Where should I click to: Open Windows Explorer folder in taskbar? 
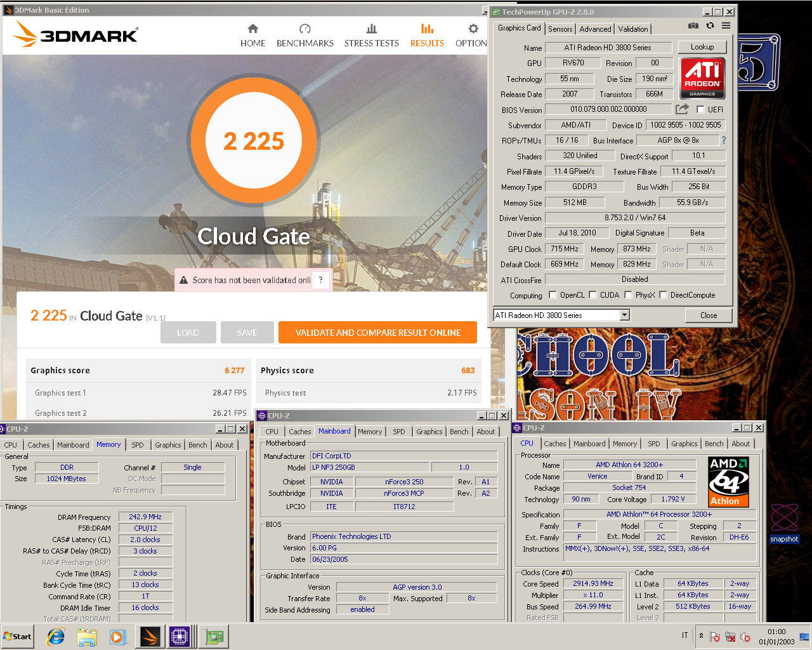(87, 637)
